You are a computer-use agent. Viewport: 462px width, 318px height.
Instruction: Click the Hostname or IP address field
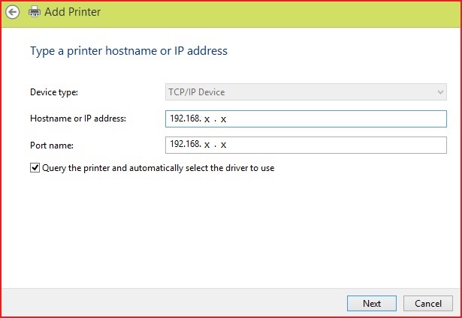(x=306, y=118)
